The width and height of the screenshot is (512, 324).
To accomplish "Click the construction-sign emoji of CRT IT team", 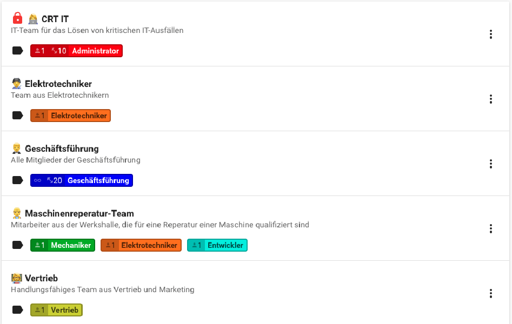I will [x=32, y=18].
